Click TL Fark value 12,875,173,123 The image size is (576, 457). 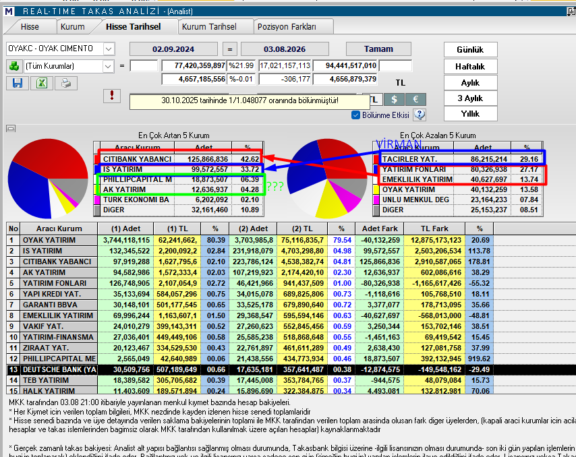[436, 240]
